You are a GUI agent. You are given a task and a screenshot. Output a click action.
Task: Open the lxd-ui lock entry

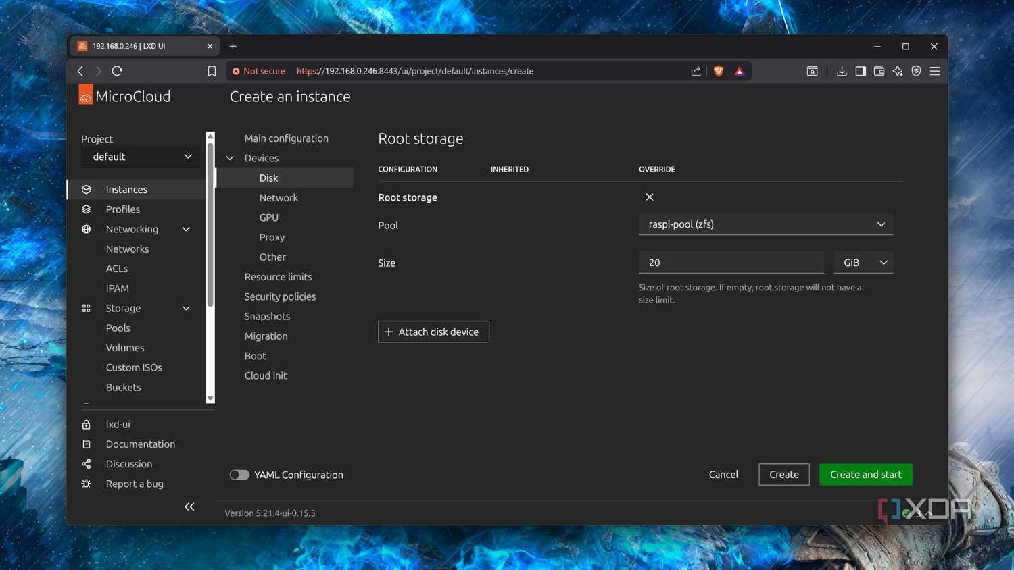click(x=118, y=424)
